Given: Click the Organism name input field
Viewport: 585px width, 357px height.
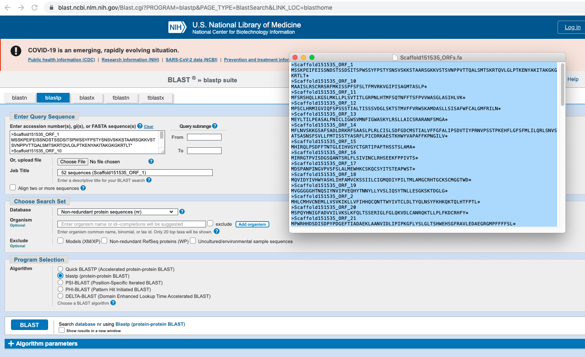Looking at the screenshot, I should [132, 224].
